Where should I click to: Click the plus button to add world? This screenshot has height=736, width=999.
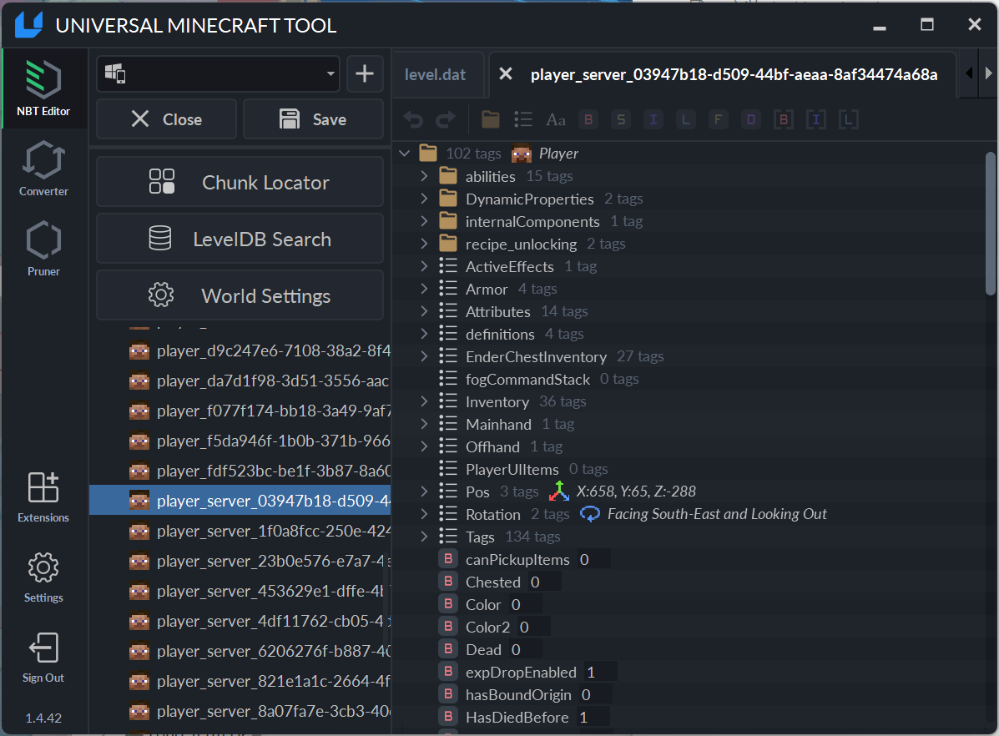365,73
